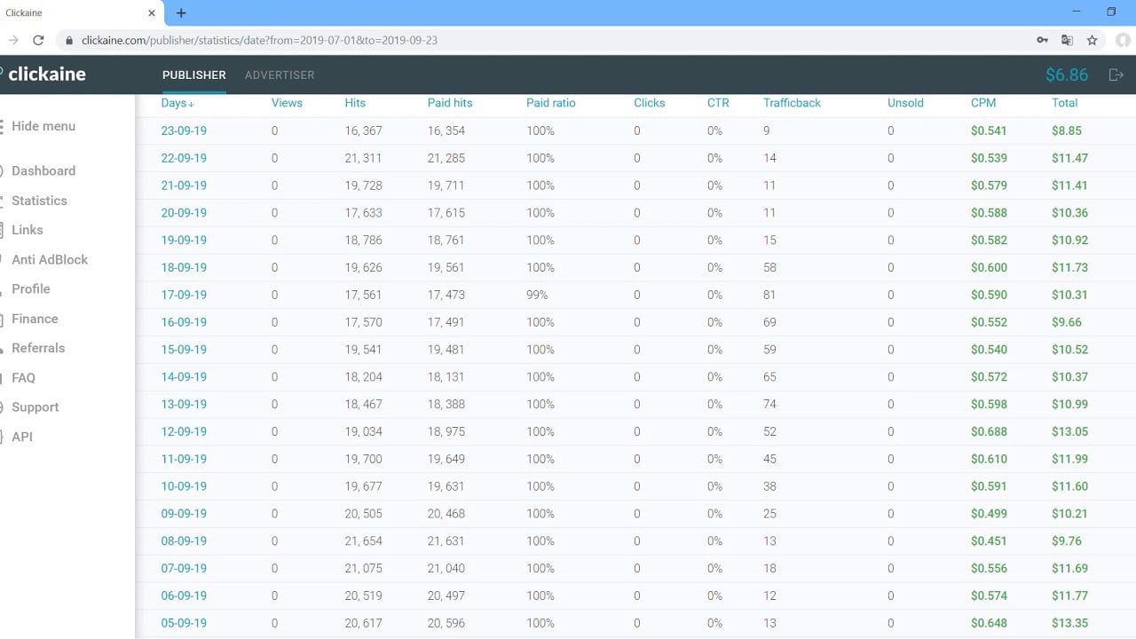Open Finance in the sidebar
The width and height of the screenshot is (1136, 639).
[35, 319]
